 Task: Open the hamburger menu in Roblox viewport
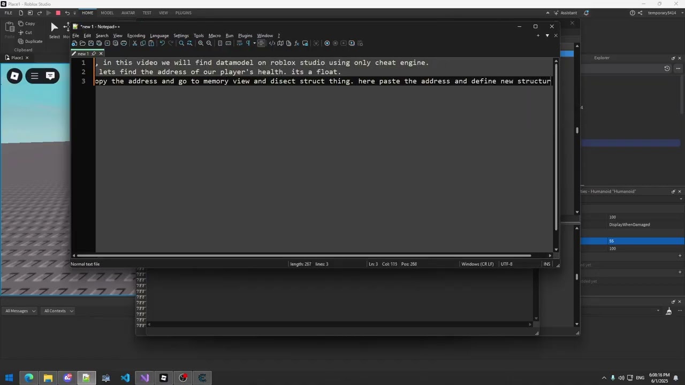click(x=34, y=76)
